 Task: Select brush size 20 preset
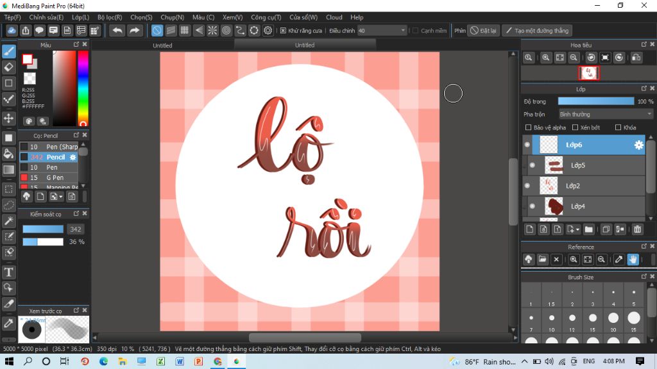[613, 320]
